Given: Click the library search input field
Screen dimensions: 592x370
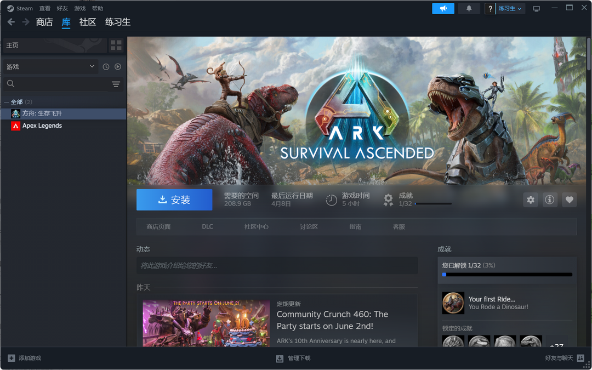Looking at the screenshot, I should 62,84.
